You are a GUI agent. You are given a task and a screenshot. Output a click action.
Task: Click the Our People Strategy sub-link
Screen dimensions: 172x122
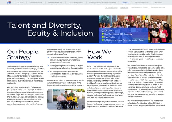(x=111, y=7)
